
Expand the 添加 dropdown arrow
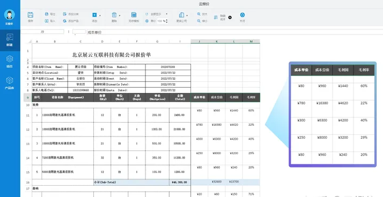[100, 16]
